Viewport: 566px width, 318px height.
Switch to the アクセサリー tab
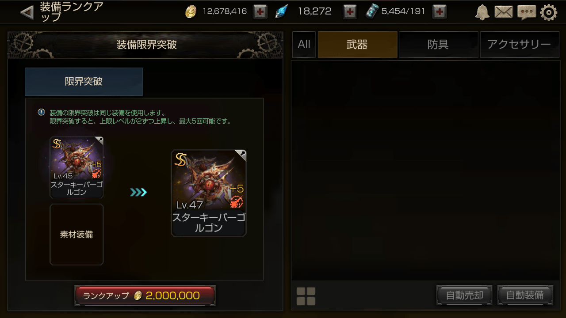coord(520,44)
